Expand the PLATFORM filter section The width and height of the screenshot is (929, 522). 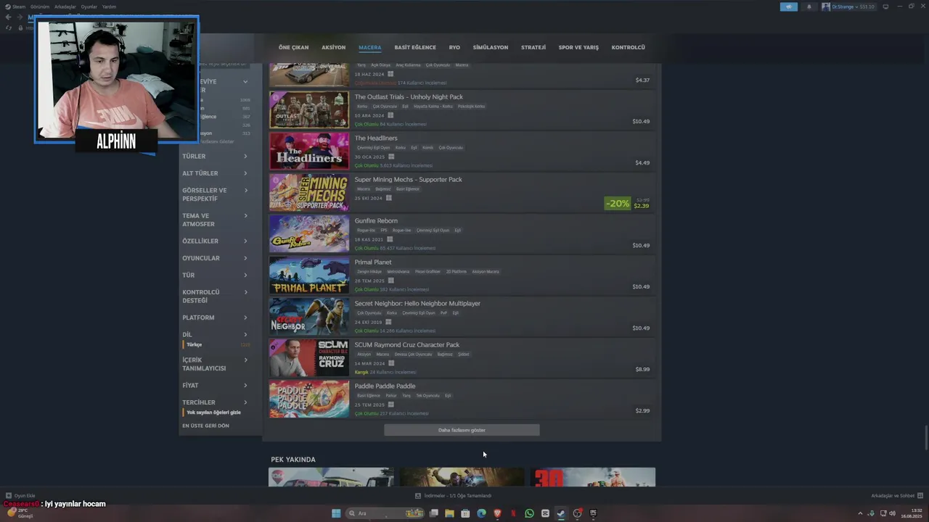215,318
